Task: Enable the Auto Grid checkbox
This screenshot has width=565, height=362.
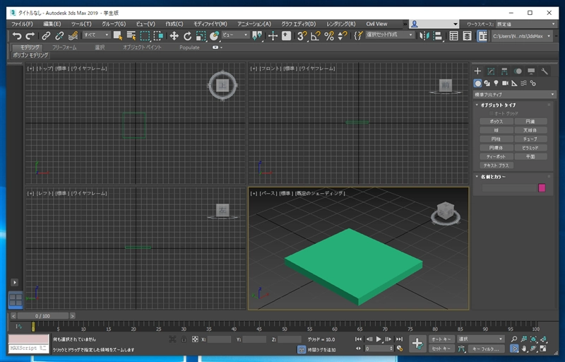Action: (x=491, y=113)
